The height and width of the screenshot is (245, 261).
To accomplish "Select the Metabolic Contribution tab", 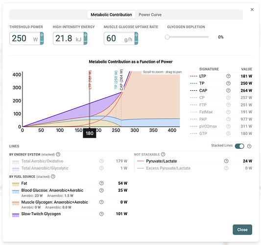I will pyautogui.click(x=111, y=15).
